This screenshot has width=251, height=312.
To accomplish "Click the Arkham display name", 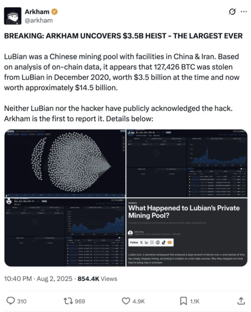I will tap(37, 12).
